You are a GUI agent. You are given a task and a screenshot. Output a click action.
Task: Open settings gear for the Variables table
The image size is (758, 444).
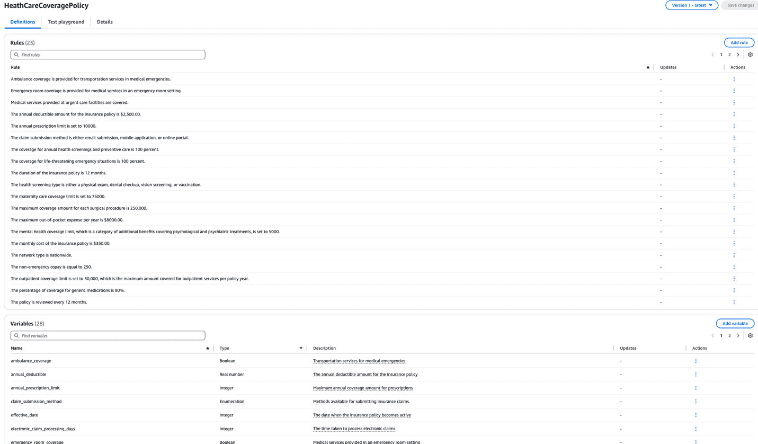coord(750,335)
